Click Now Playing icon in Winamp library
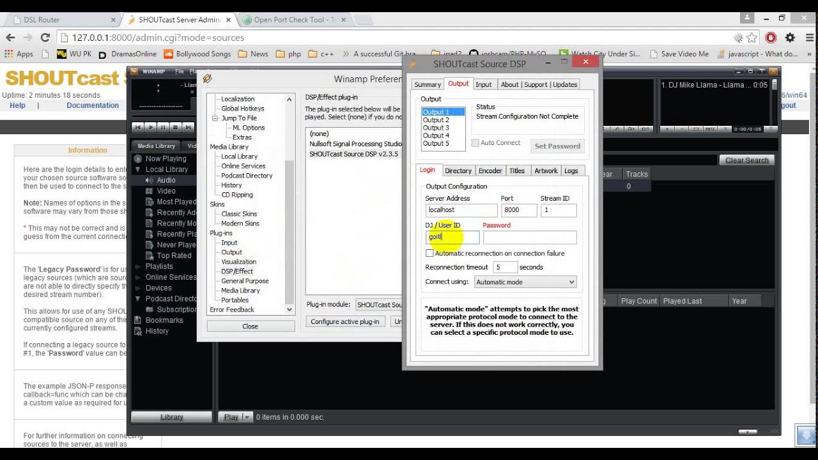This screenshot has height=460, width=818. [137, 158]
